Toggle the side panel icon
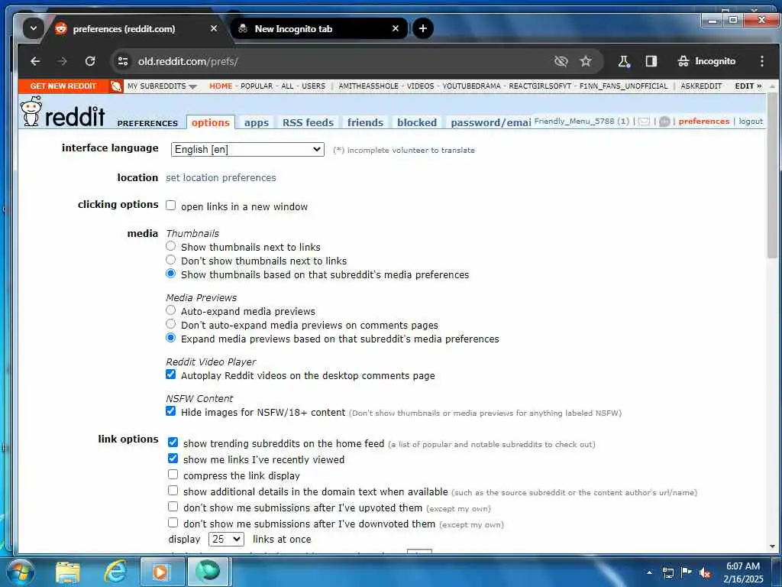Screen dimensions: 782x587 (651, 61)
